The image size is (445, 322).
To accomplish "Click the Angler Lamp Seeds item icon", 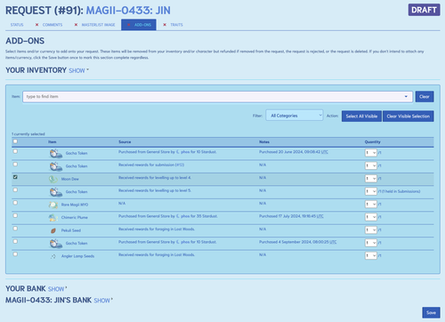I will [53, 256].
